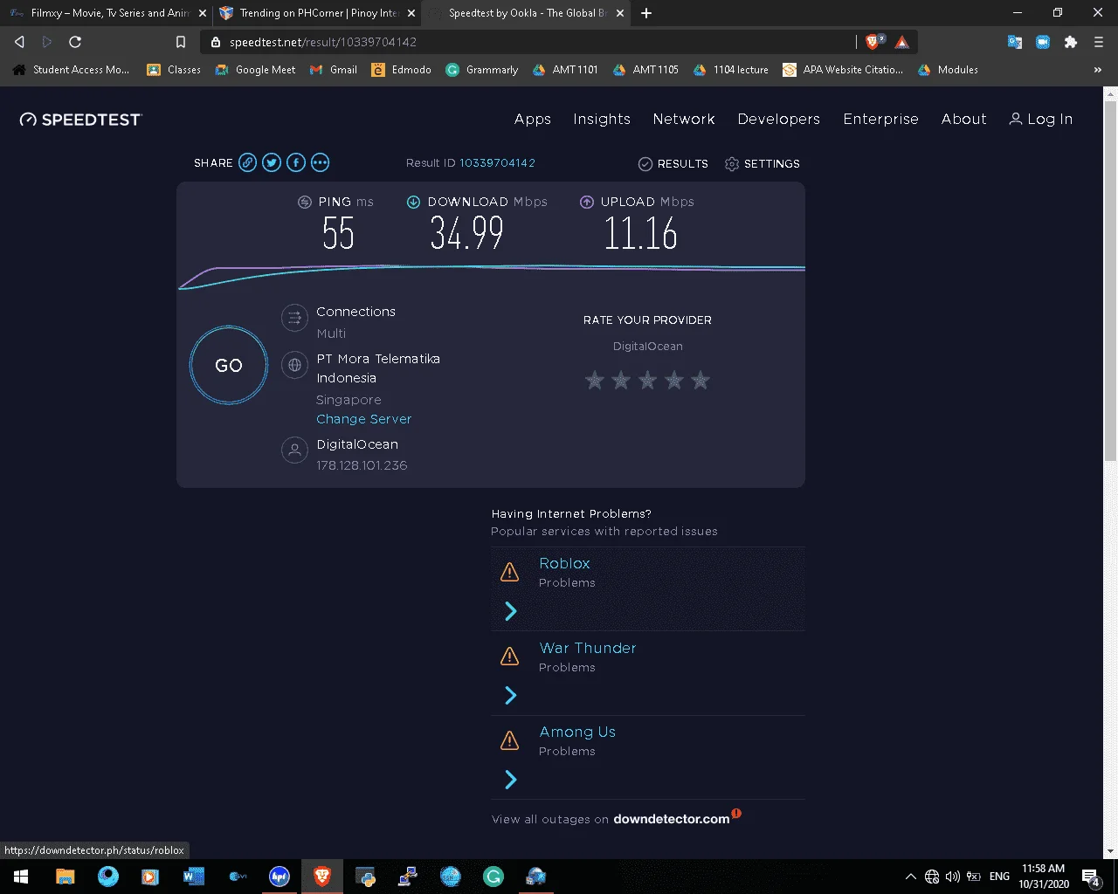Click the Speedtest logo

click(x=80, y=120)
